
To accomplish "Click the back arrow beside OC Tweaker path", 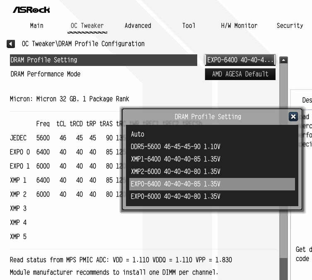I will 11,44.
